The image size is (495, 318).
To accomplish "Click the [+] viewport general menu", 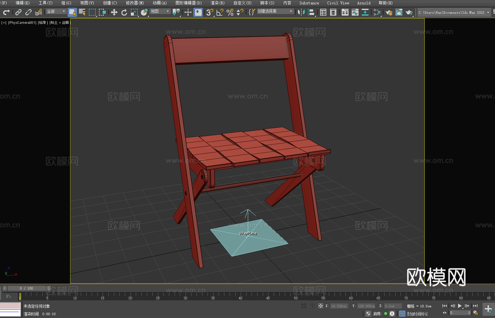I will [4, 23].
